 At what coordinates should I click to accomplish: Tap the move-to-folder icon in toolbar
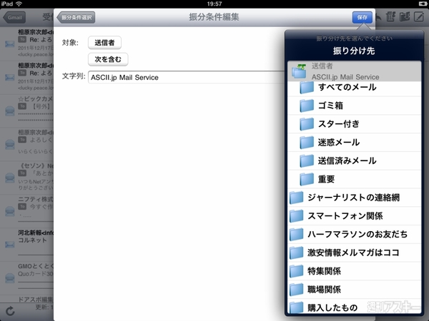(x=405, y=17)
